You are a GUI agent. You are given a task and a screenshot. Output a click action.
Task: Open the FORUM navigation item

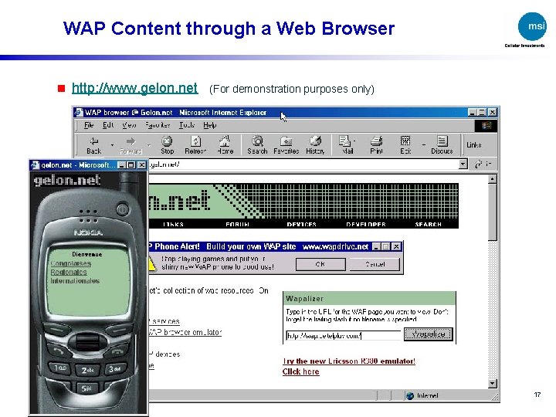click(x=238, y=225)
